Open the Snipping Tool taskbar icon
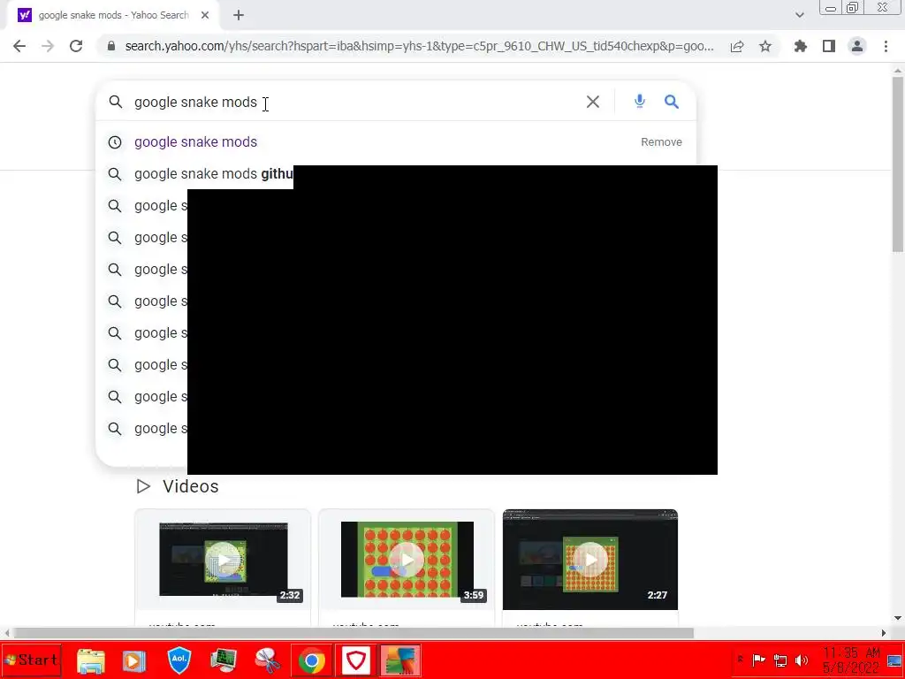The width and height of the screenshot is (905, 679). tap(267, 660)
